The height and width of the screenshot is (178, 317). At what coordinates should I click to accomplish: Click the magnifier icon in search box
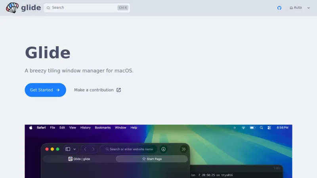coord(49,8)
